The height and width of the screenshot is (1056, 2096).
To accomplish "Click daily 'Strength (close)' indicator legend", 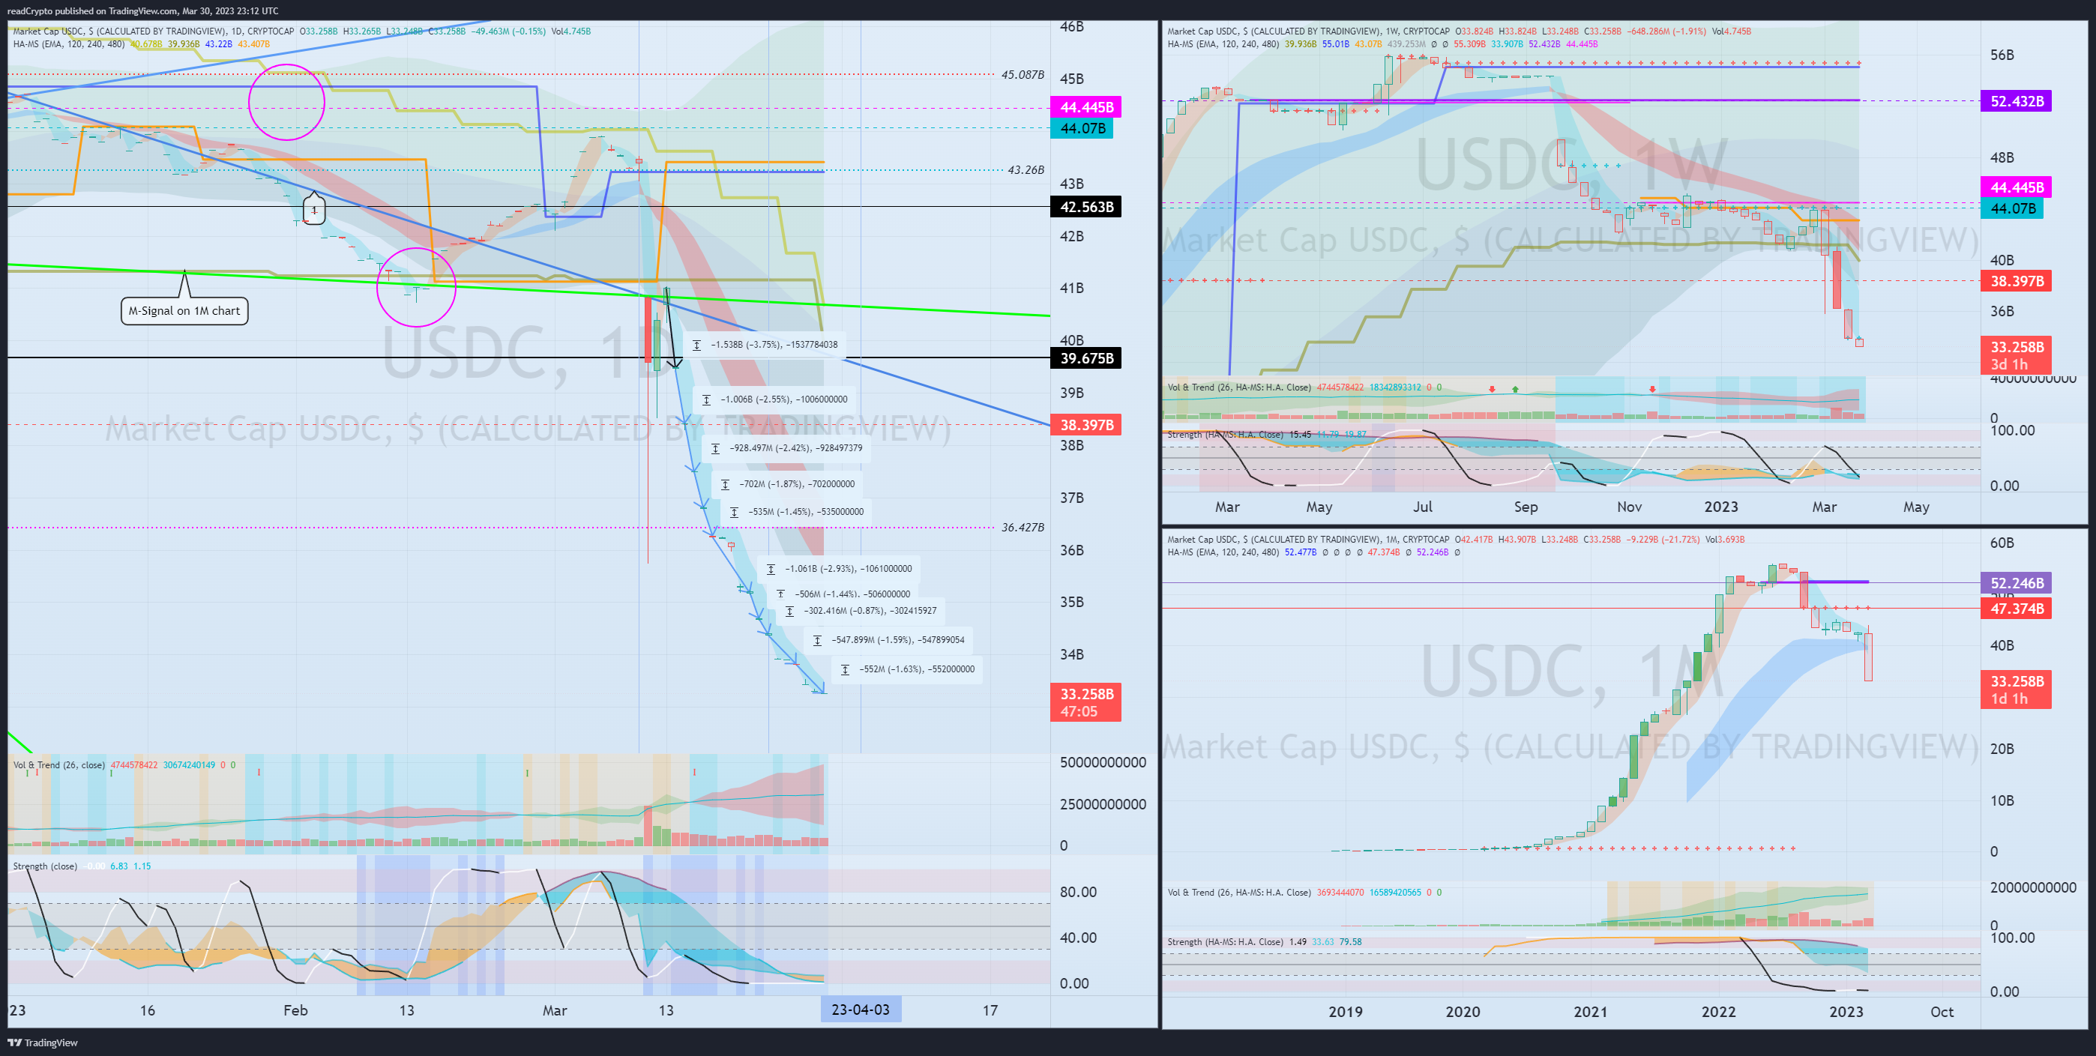I will coord(45,866).
